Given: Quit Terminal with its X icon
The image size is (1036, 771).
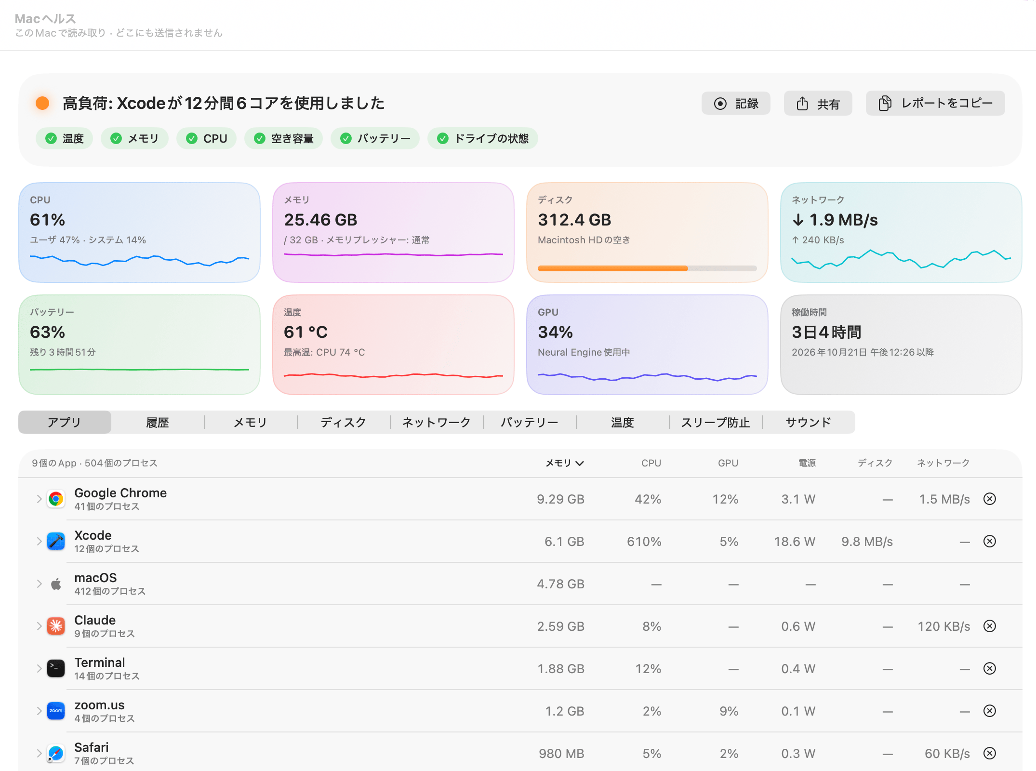Looking at the screenshot, I should 990,668.
